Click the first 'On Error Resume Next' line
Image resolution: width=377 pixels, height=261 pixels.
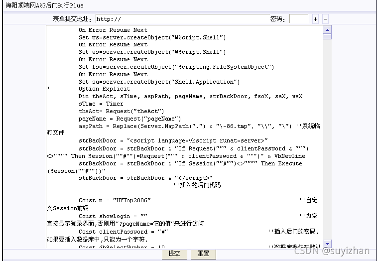tap(113, 30)
